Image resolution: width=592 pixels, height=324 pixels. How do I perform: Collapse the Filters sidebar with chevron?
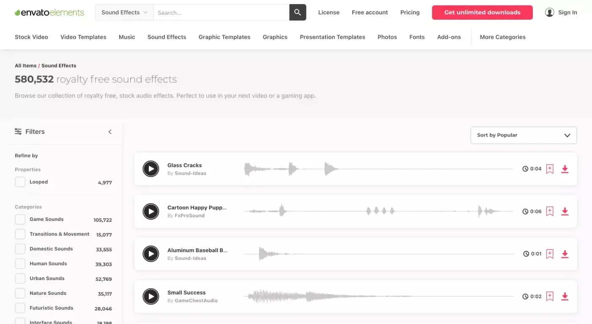[x=110, y=132]
